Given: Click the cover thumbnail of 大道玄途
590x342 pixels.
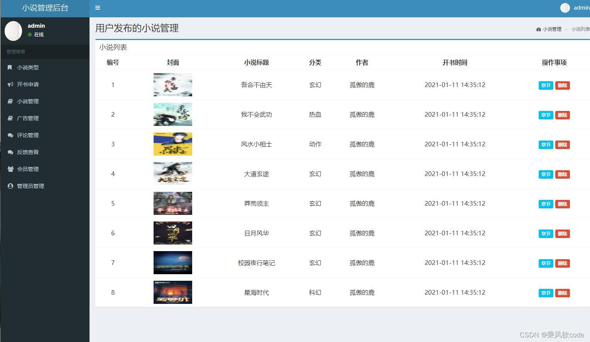Looking at the screenshot, I should [172, 174].
